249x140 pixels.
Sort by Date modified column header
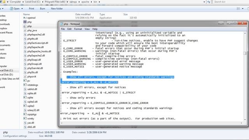83,14
